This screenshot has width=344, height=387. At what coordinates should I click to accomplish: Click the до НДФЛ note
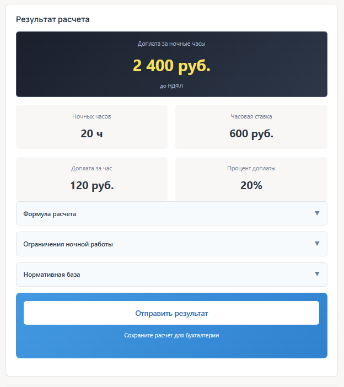[x=171, y=86]
